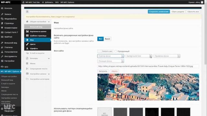Click the Комментарии bubble icon
207x116 pixels.
point(2,28)
